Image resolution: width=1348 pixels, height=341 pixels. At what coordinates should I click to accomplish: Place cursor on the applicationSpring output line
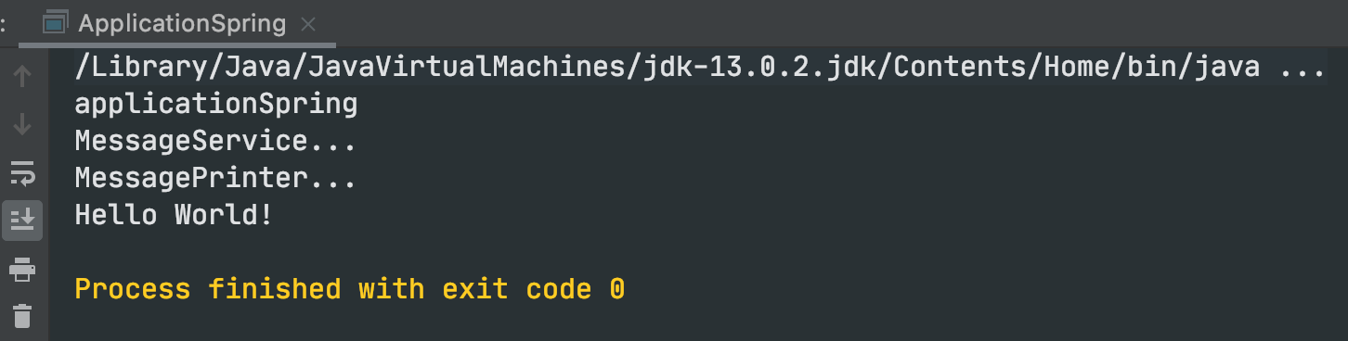pos(215,104)
